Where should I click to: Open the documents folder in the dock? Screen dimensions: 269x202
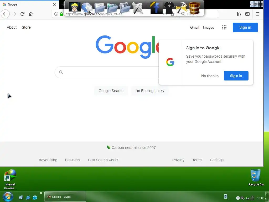click(x=100, y=8)
